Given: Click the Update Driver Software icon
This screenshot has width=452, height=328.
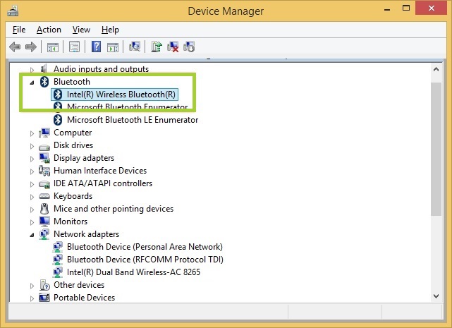Looking at the screenshot, I should point(157,47).
